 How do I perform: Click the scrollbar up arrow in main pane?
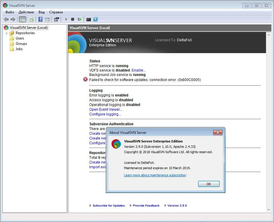point(269,35)
